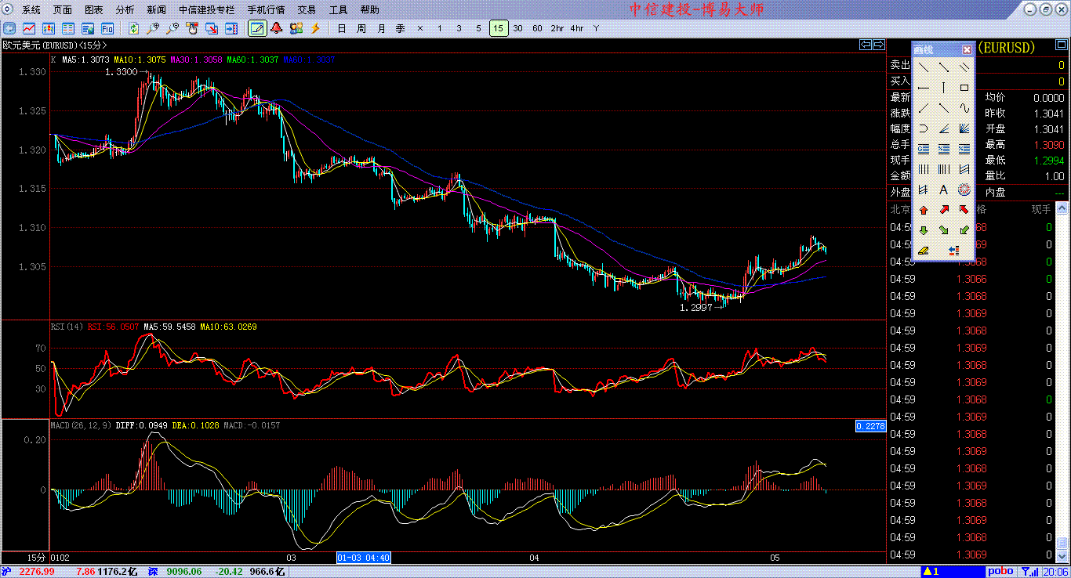Click the refresh icon in the toolbar
Screen dimensions: 1071x578
click(134, 28)
